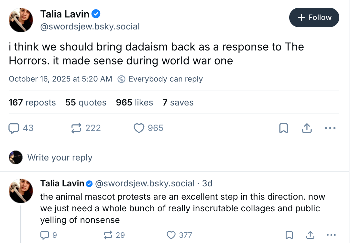Open Talia Lavin's avatar at top

[x=21, y=20]
